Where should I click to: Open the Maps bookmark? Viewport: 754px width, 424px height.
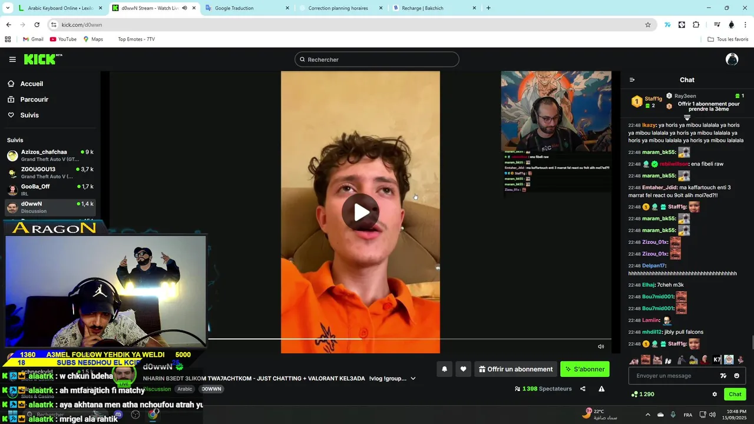tap(93, 39)
